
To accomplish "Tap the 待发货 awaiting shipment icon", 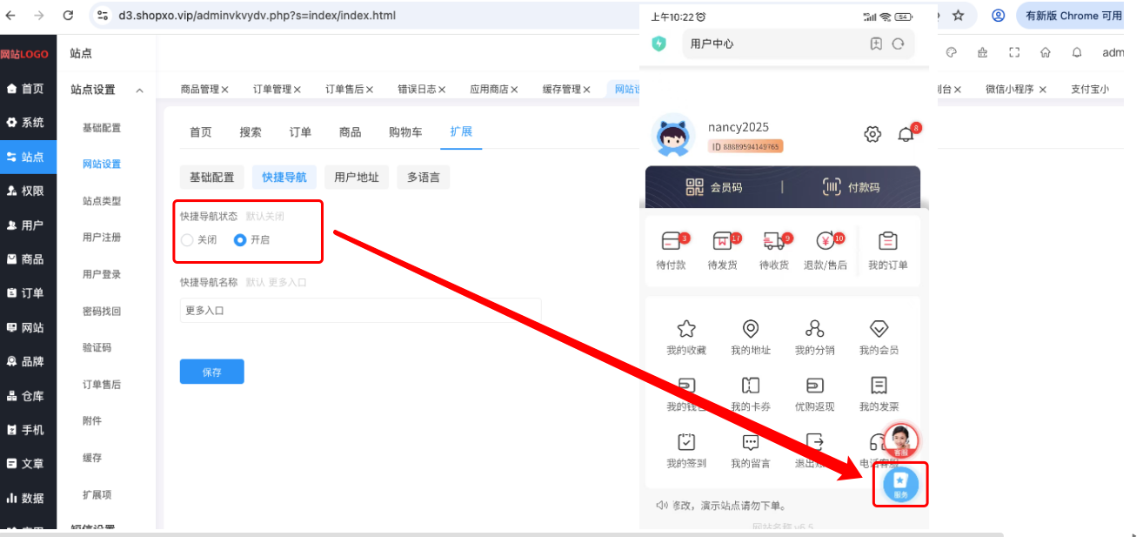I will pos(722,242).
